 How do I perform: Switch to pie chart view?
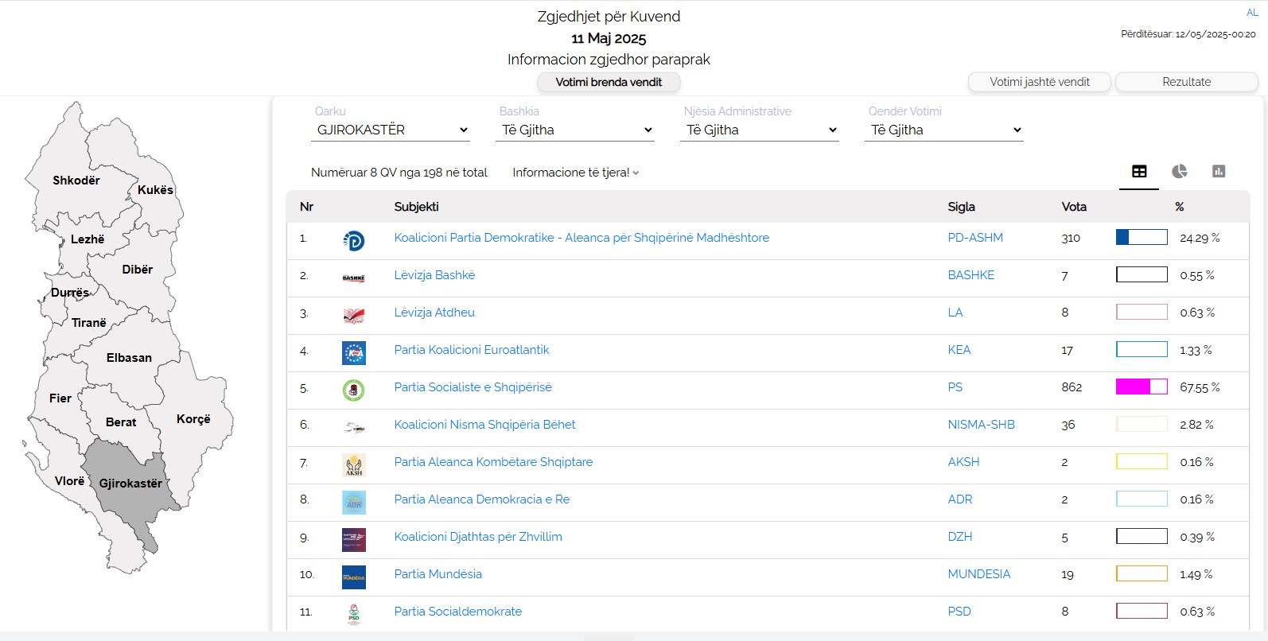pos(1179,172)
